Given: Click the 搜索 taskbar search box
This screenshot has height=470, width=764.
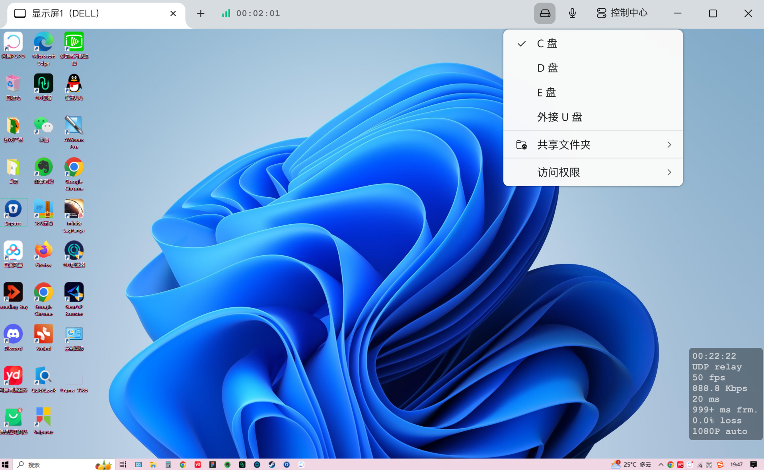Looking at the screenshot, I should pos(64,464).
